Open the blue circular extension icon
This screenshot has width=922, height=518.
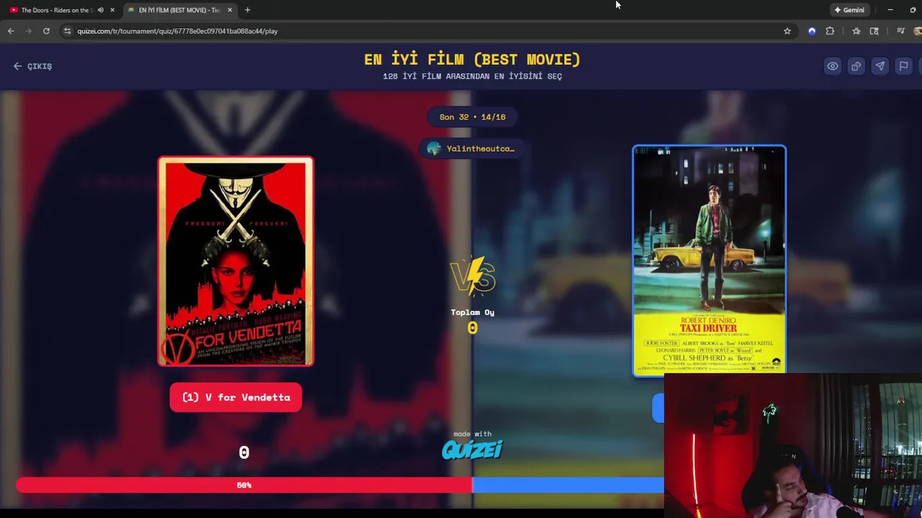point(812,31)
